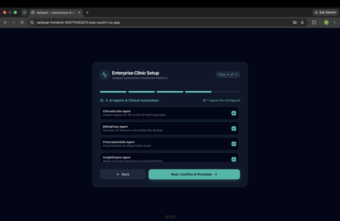
Task: Click the fifth unfilled progress segment
Action: [x=227, y=92]
